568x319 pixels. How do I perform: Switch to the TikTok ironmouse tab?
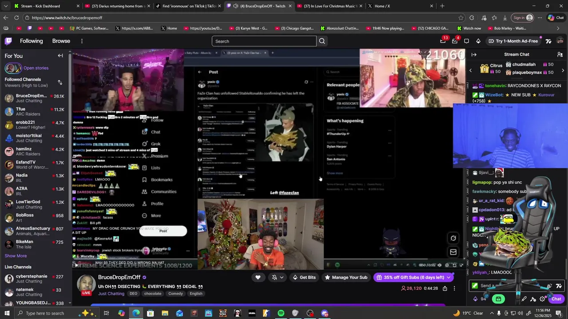[x=189, y=6]
